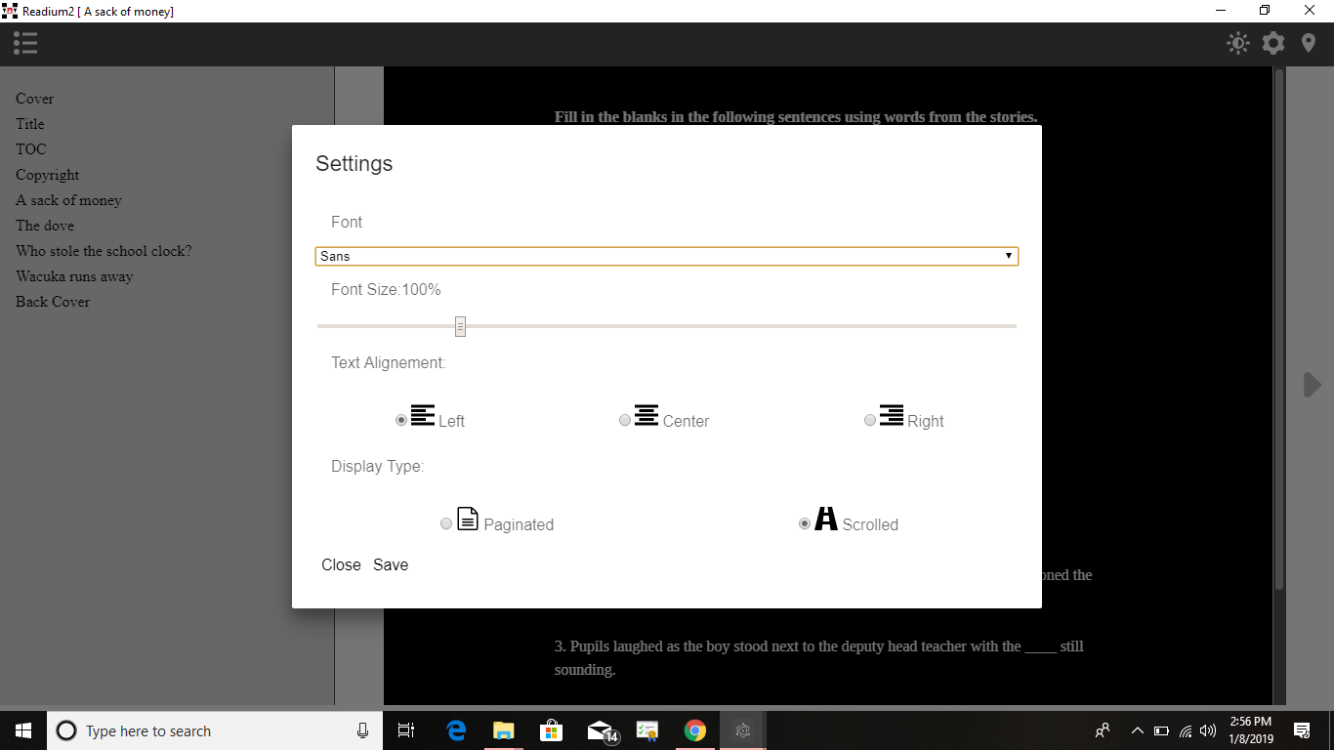Open the People tray icon
The image size is (1334, 750).
point(1103,730)
